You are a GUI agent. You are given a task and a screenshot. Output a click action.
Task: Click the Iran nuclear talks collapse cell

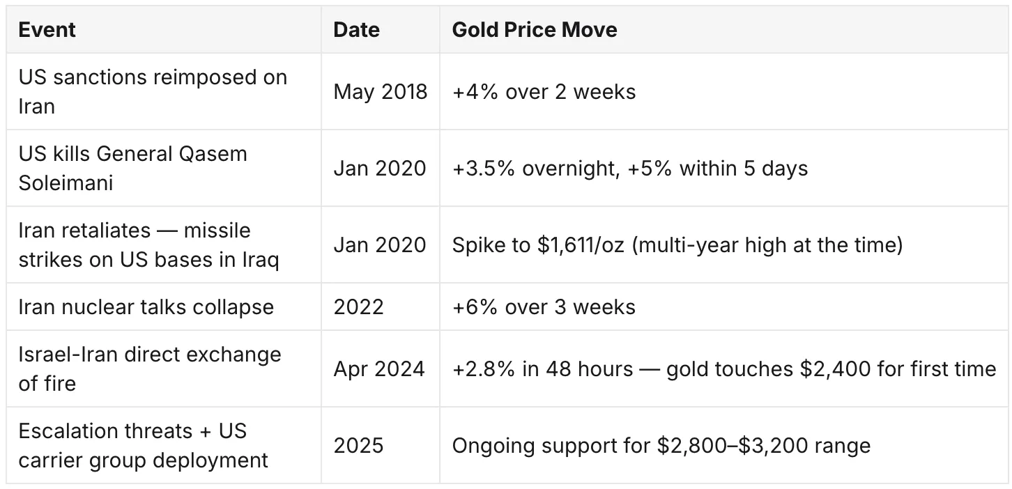pyautogui.click(x=164, y=306)
